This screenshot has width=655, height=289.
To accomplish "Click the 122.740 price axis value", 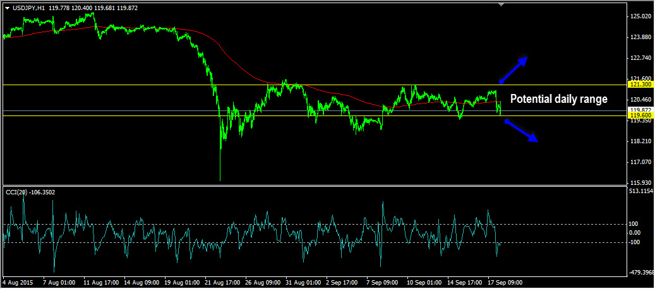I will tap(641, 58).
